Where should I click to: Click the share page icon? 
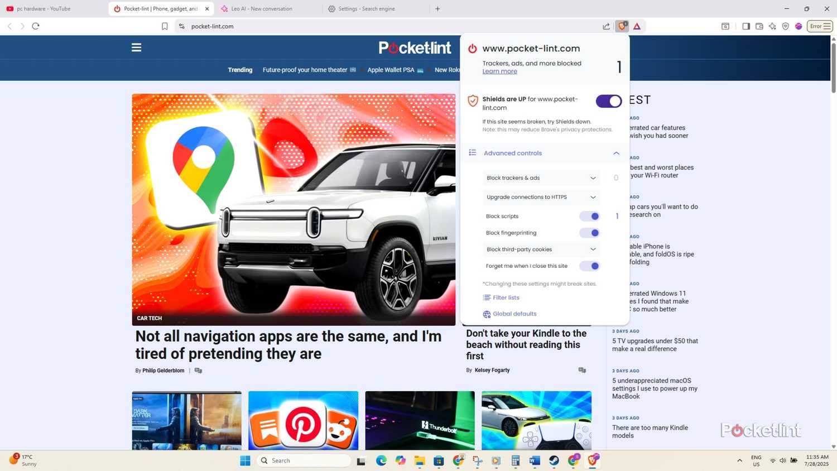click(x=606, y=26)
